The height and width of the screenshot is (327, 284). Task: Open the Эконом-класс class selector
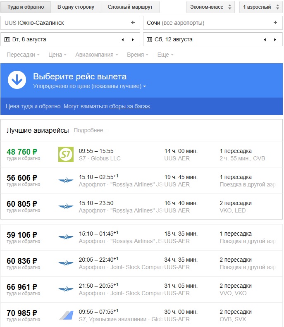tap(210, 7)
